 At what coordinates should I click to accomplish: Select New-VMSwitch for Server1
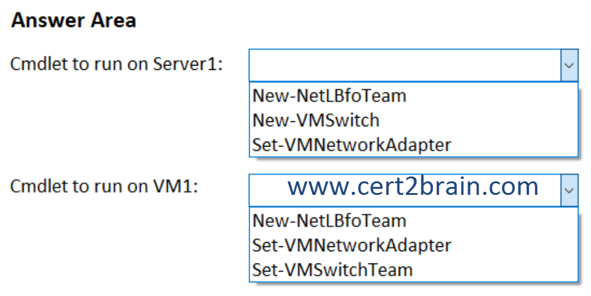click(x=316, y=120)
